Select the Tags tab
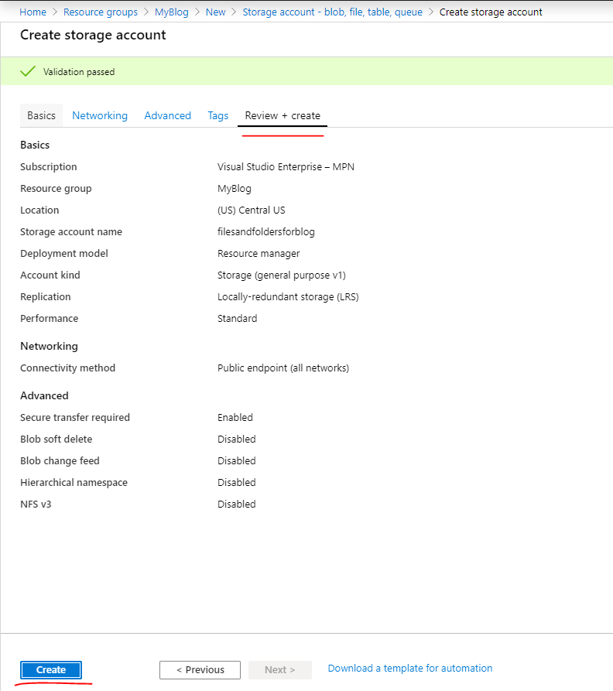 [218, 115]
